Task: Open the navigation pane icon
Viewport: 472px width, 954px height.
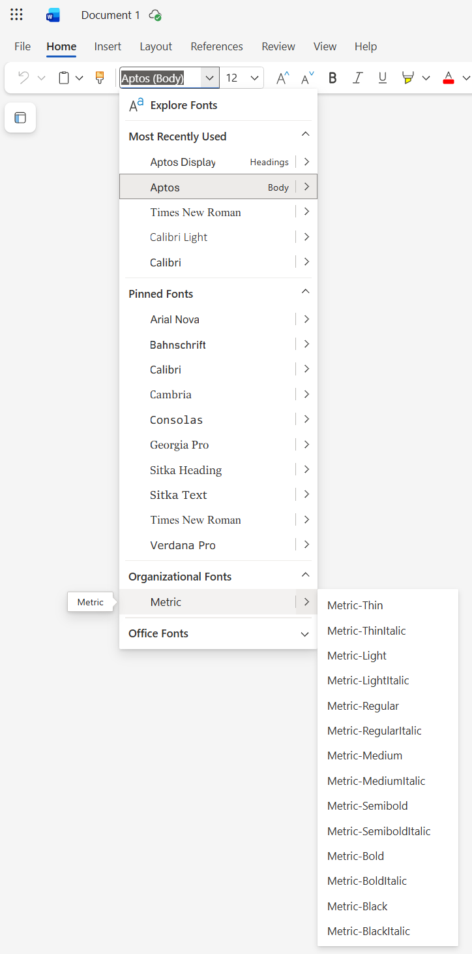Action: [x=20, y=118]
